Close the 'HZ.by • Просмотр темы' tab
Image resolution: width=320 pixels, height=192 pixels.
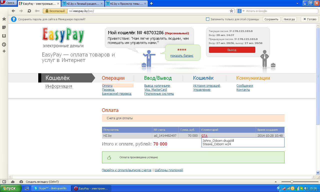coord(145,4)
